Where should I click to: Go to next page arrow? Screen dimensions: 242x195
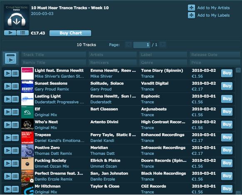click(x=163, y=45)
